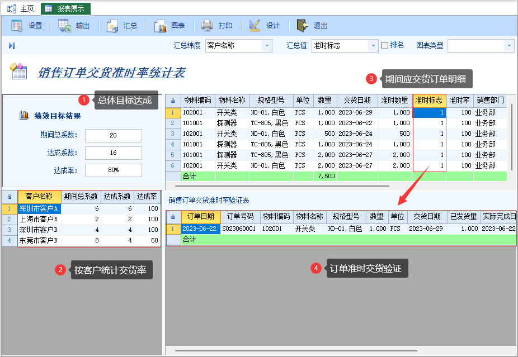Image resolution: width=518 pixels, height=357 pixels.
Task: Click the bar chart icon beside 绩效目标结果
Action: coord(24,115)
